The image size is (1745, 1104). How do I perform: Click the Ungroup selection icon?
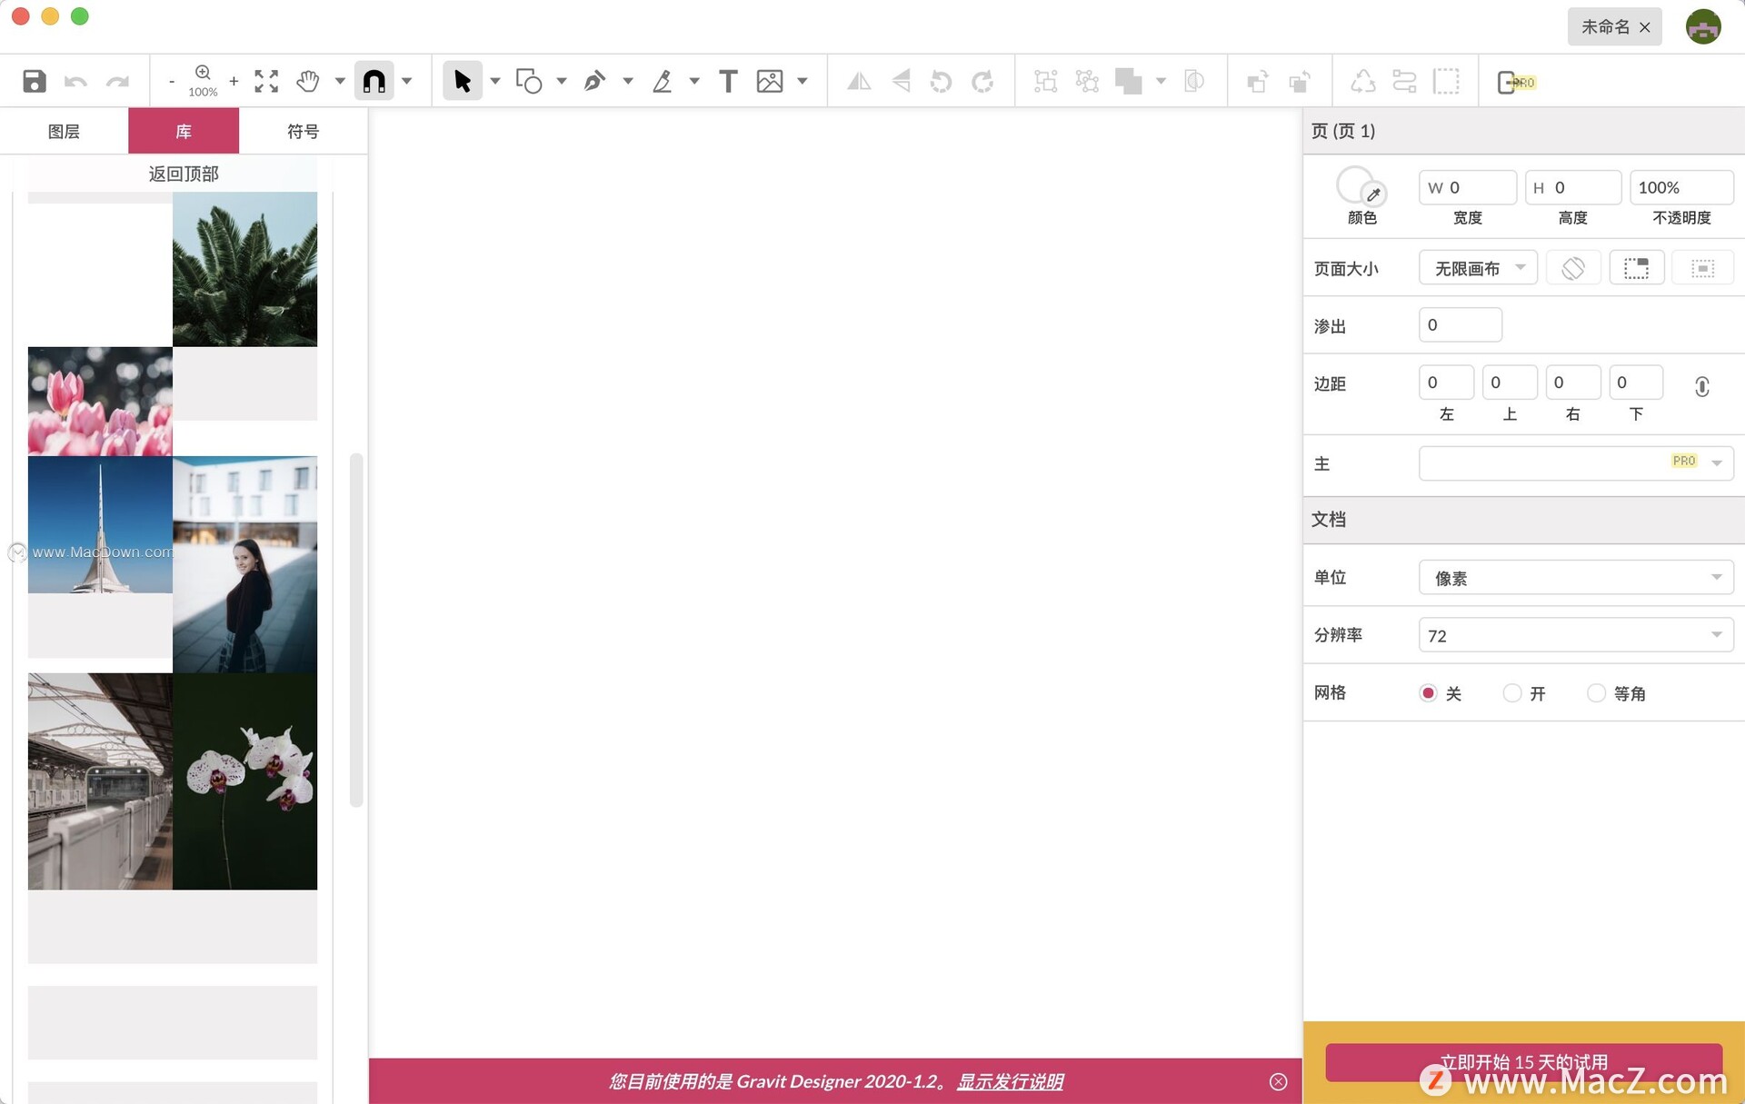pyautogui.click(x=1087, y=82)
